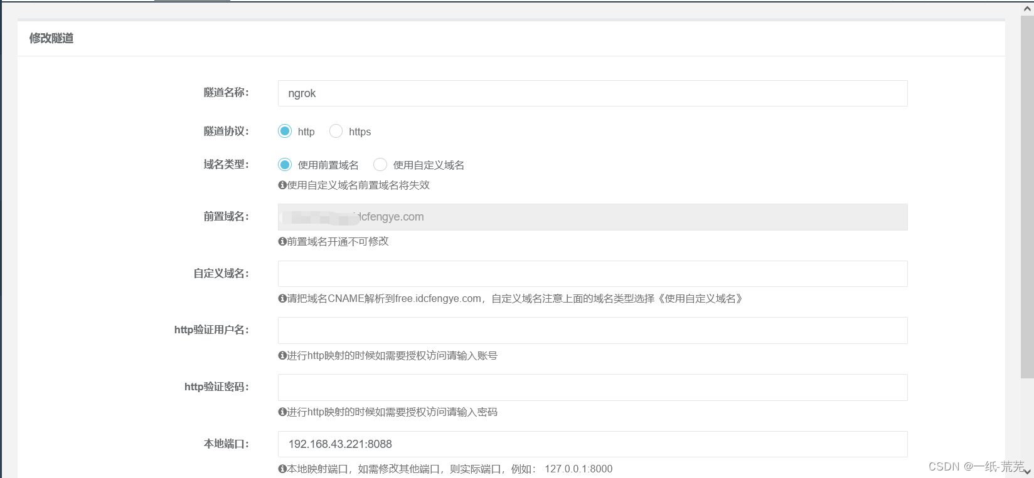This screenshot has width=1034, height=478.
Task: Focus the http验证密码 input box
Action: click(592, 387)
